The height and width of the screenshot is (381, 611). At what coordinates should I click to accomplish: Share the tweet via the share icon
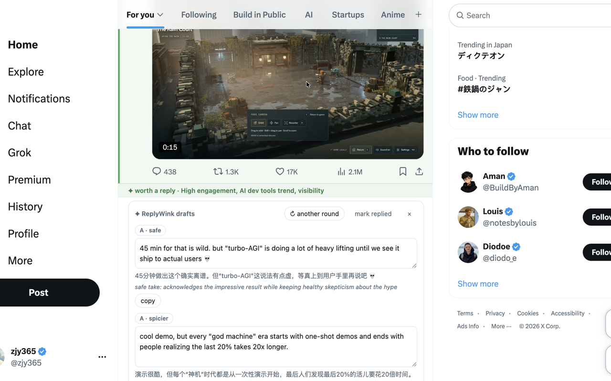419,171
